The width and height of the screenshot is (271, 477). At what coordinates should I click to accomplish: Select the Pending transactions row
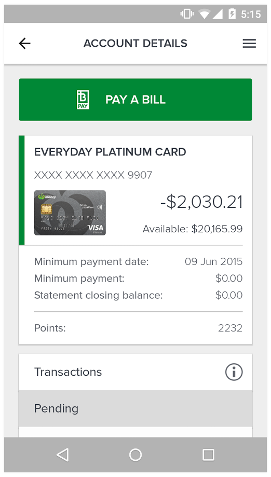[x=135, y=408]
